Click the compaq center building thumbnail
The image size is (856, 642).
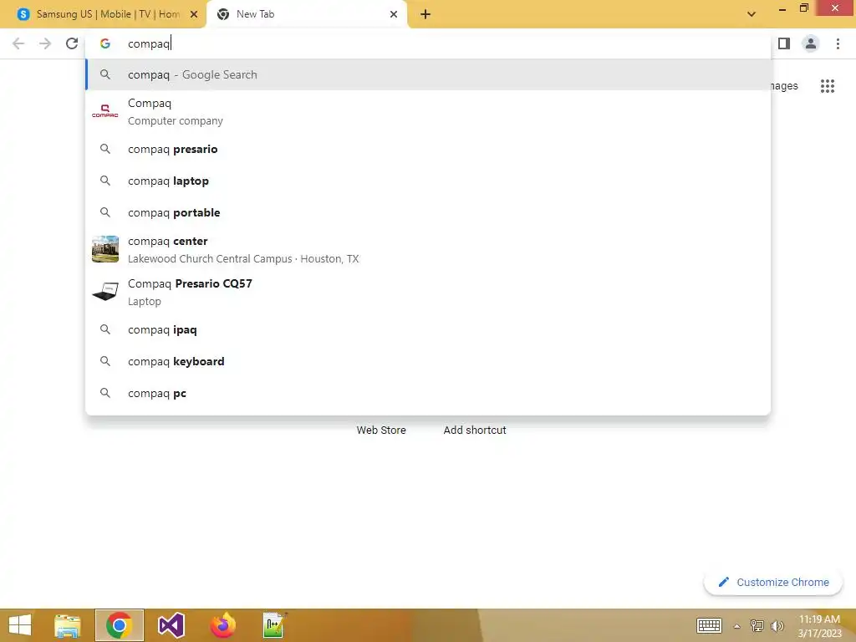coord(104,249)
